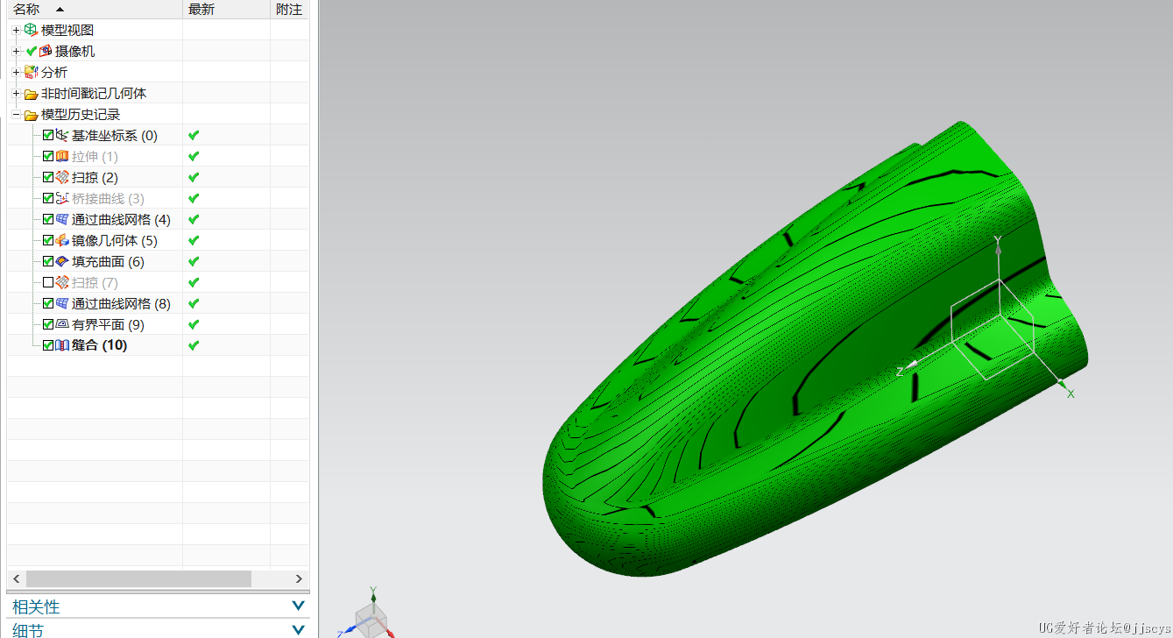
Task: Expand the 分析 node
Action: (x=16, y=72)
